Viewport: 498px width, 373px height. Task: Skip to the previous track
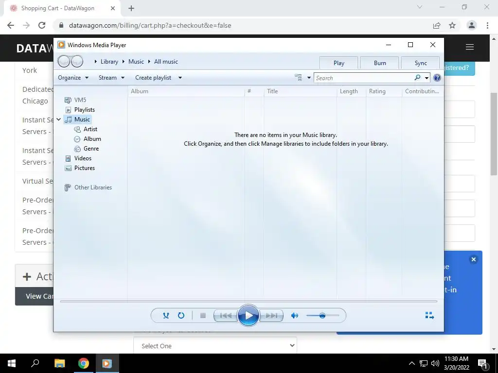(x=226, y=316)
